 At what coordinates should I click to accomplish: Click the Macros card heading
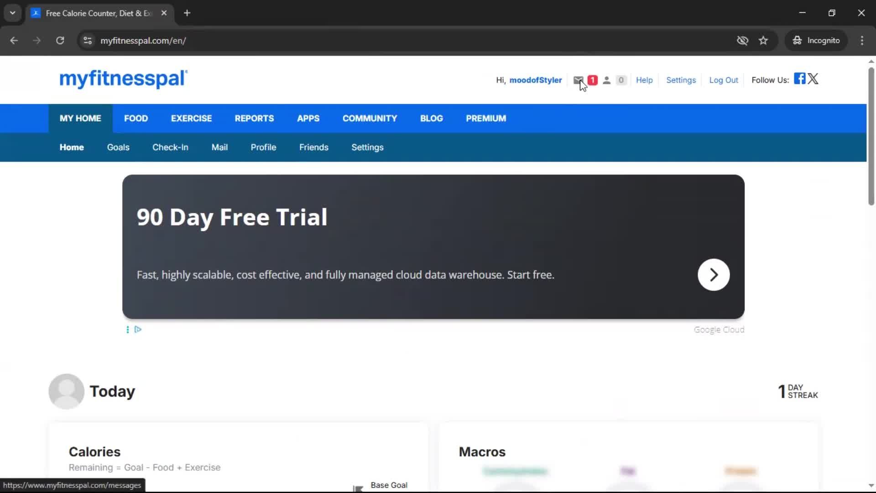[x=482, y=451]
